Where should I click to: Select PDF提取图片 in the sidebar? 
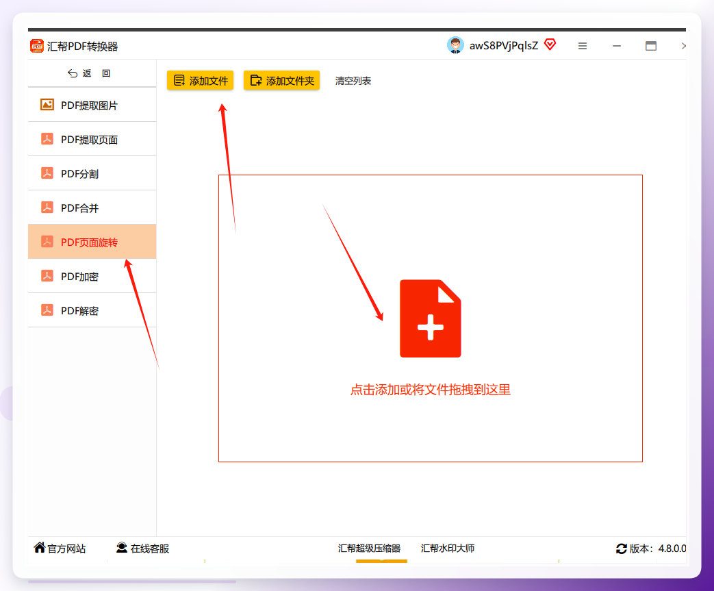coord(92,105)
